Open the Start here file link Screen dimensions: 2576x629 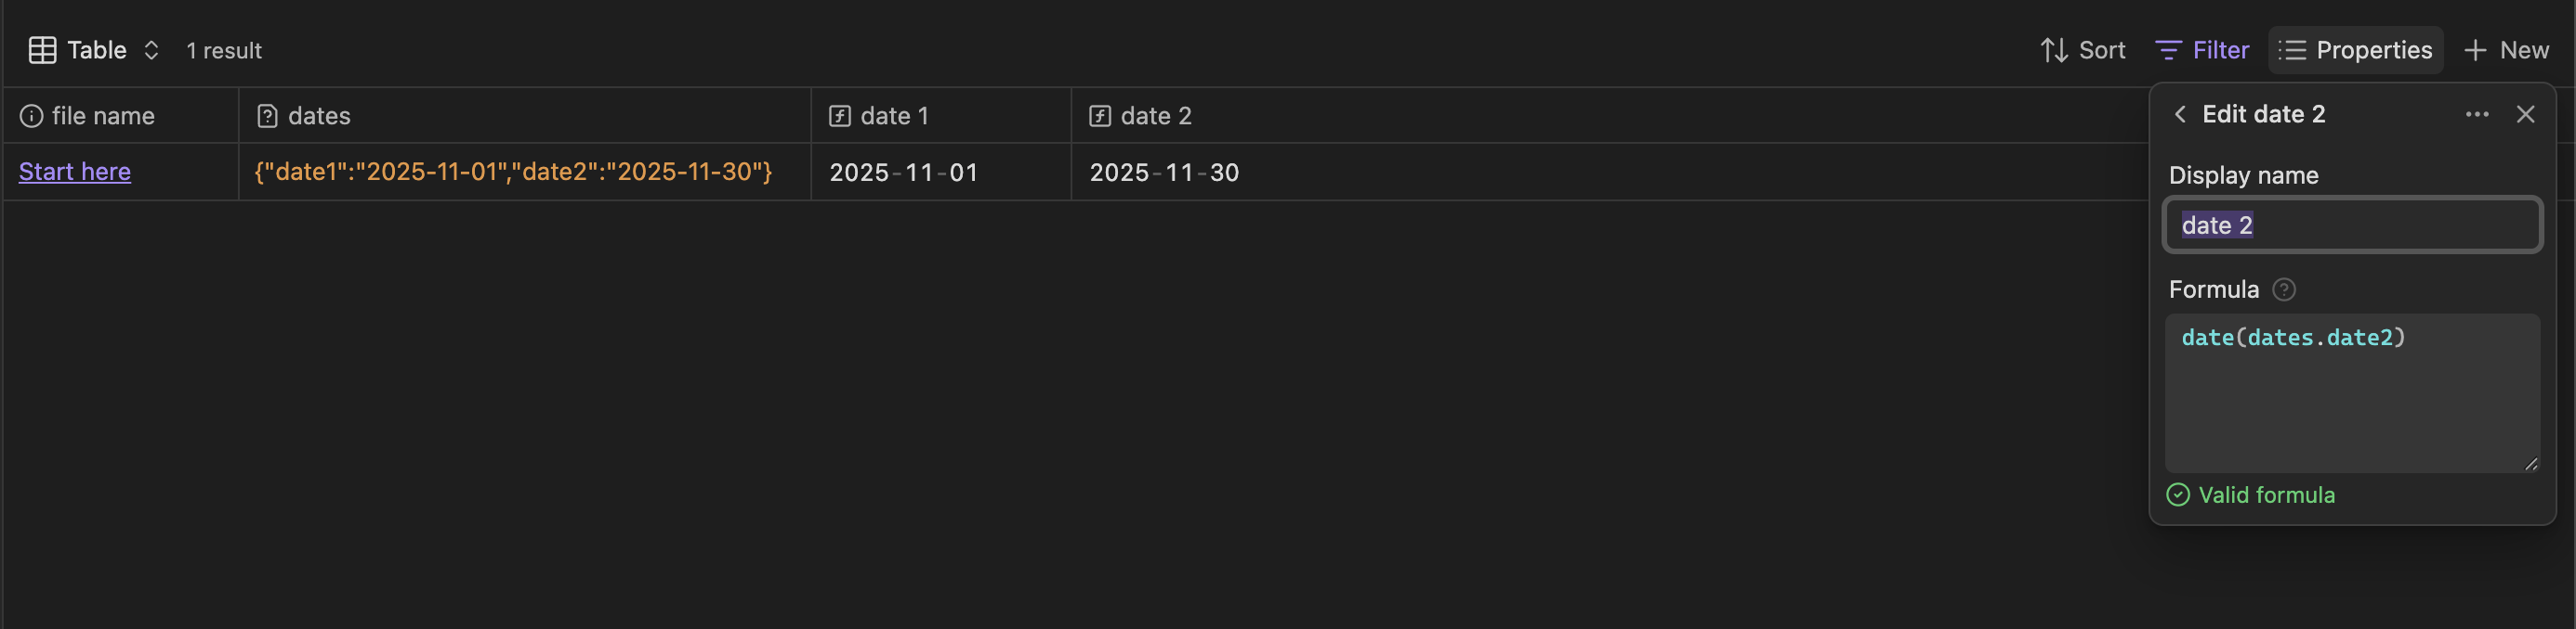coord(75,172)
